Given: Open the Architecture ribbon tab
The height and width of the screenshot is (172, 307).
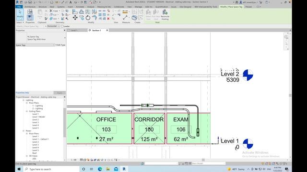Looking at the screenshot, I should point(30,7).
